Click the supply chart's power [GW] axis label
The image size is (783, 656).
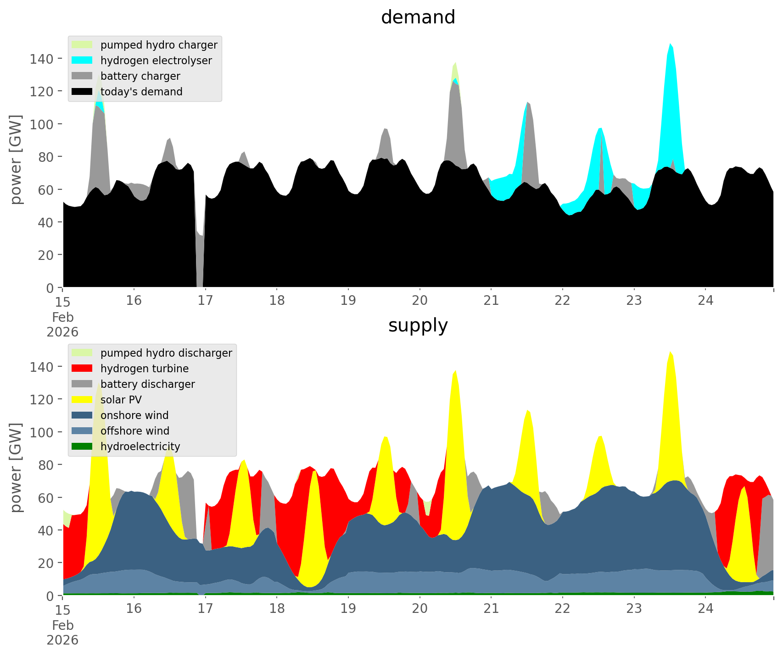point(16,468)
